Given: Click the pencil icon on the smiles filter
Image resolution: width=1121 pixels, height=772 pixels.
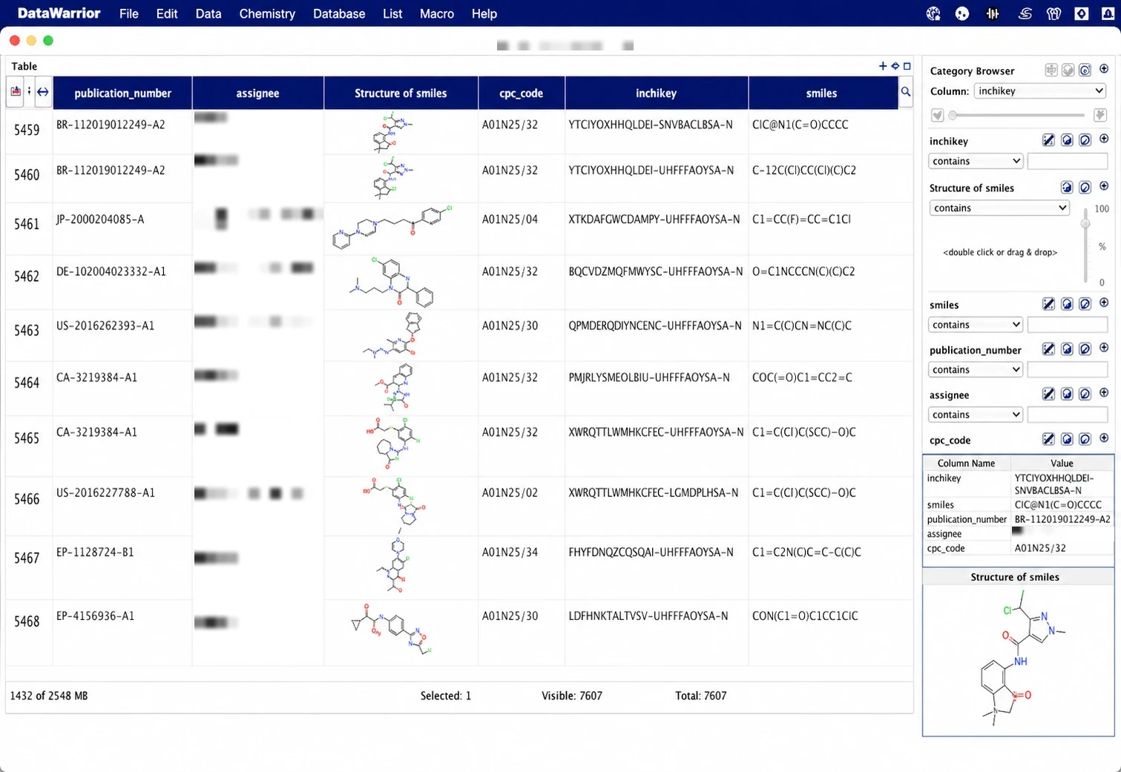Looking at the screenshot, I should (1048, 304).
